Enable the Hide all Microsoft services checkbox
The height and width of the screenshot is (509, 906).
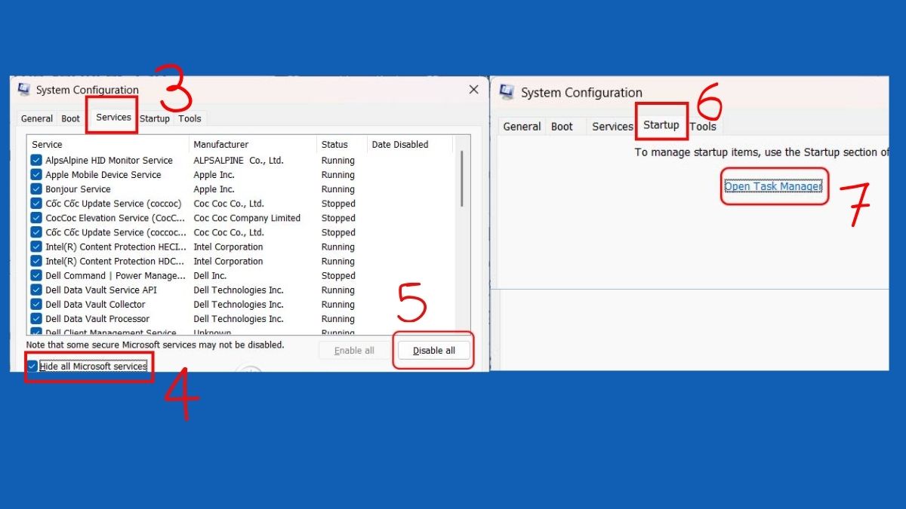coord(30,366)
